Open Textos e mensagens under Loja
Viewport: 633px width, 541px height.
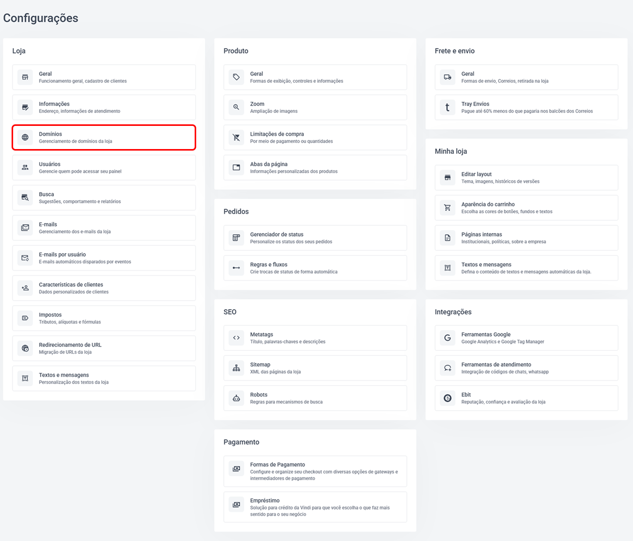point(104,378)
